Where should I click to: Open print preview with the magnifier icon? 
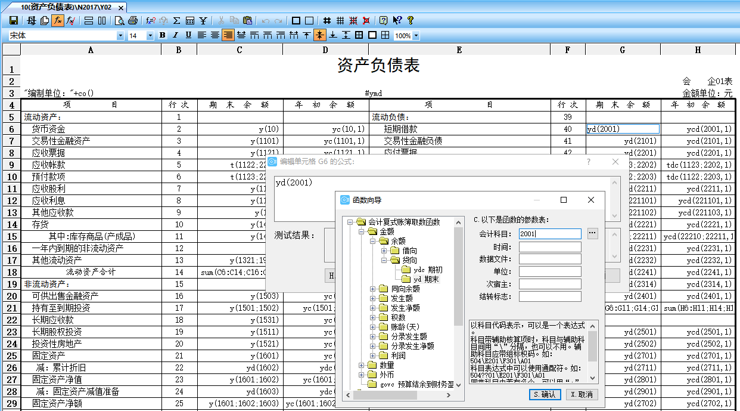tap(120, 20)
